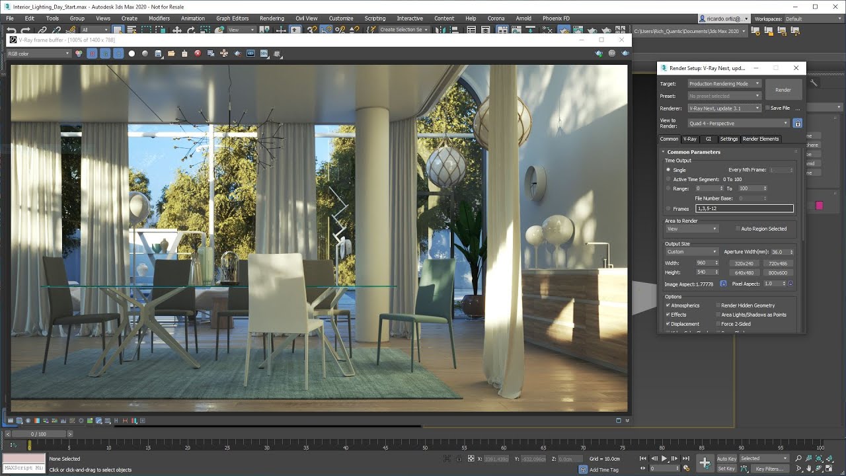The image size is (846, 476).
Task: Click the render last teapot icon in frame buffer
Action: coord(625,54)
